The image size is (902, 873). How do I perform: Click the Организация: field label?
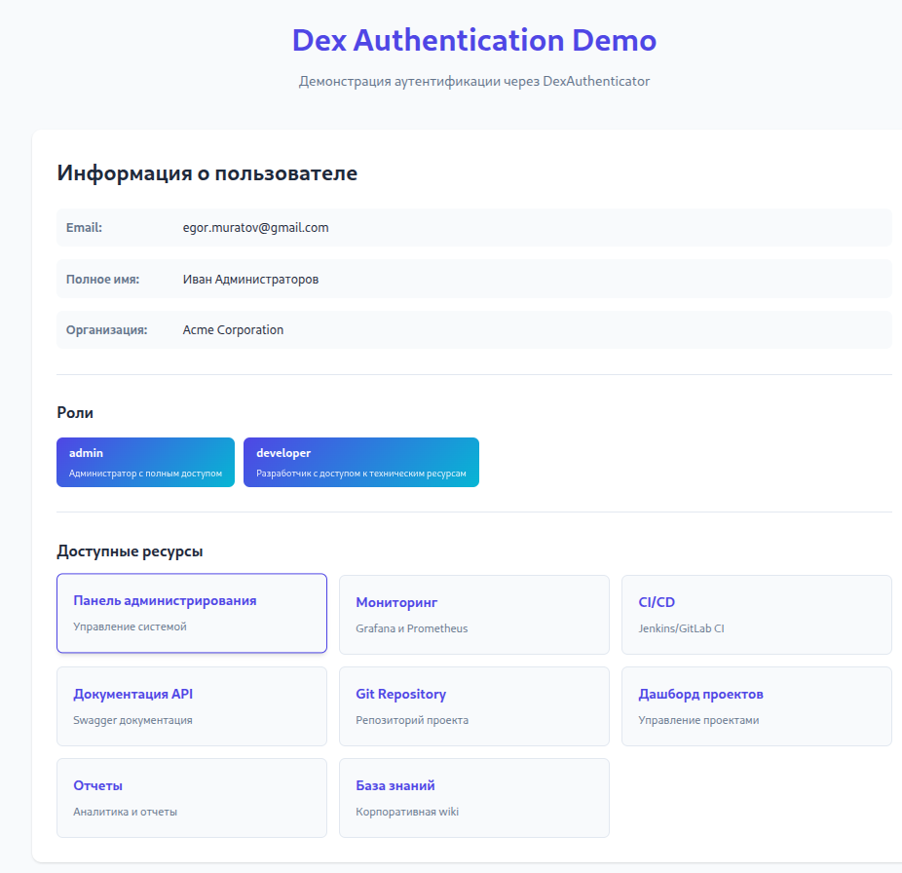(106, 330)
